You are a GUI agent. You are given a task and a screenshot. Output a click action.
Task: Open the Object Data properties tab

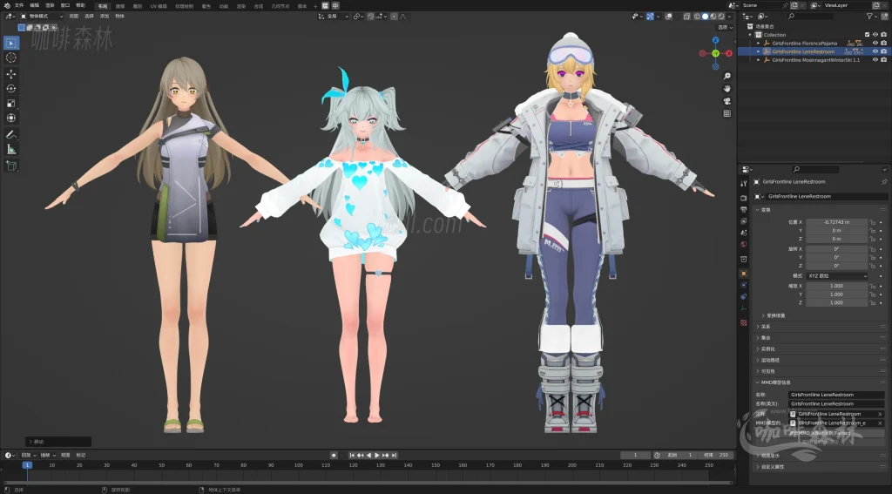pos(744,308)
